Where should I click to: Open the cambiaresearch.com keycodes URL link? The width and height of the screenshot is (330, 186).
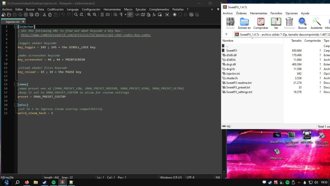86,35
